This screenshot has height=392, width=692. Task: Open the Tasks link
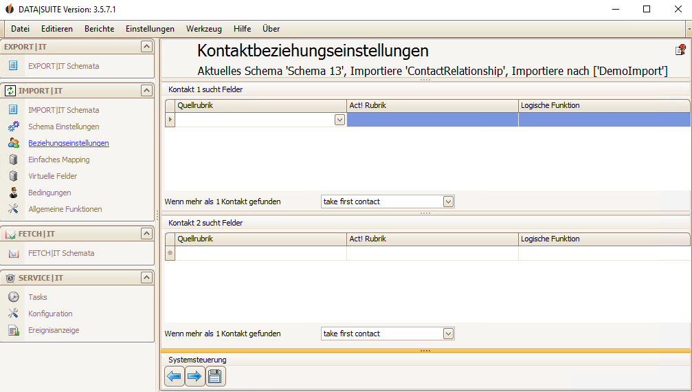pos(38,297)
